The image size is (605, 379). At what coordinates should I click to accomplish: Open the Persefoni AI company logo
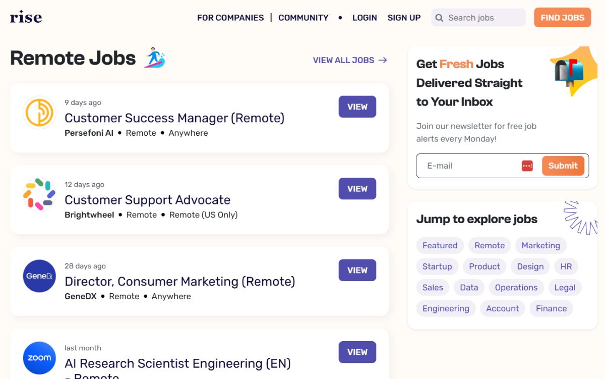pyautogui.click(x=39, y=113)
